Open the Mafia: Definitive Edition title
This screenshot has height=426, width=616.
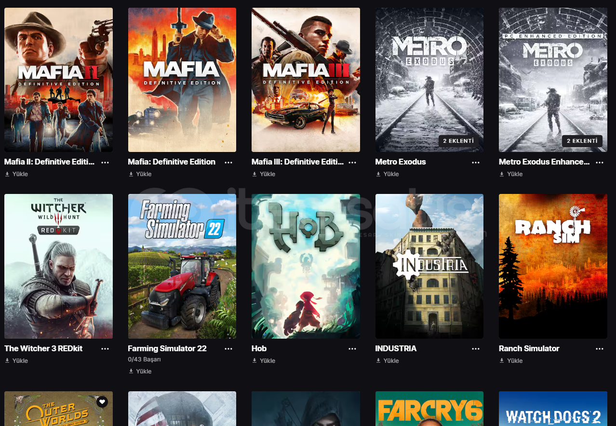click(172, 162)
